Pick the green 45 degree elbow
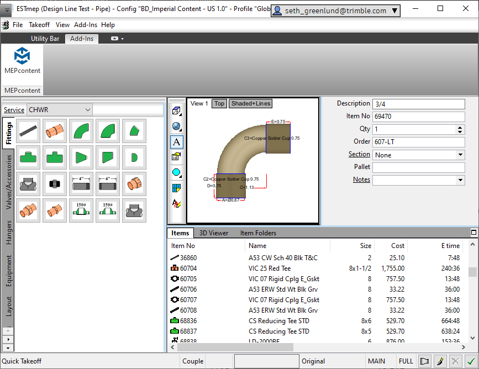479x369 pixels. coord(134,131)
